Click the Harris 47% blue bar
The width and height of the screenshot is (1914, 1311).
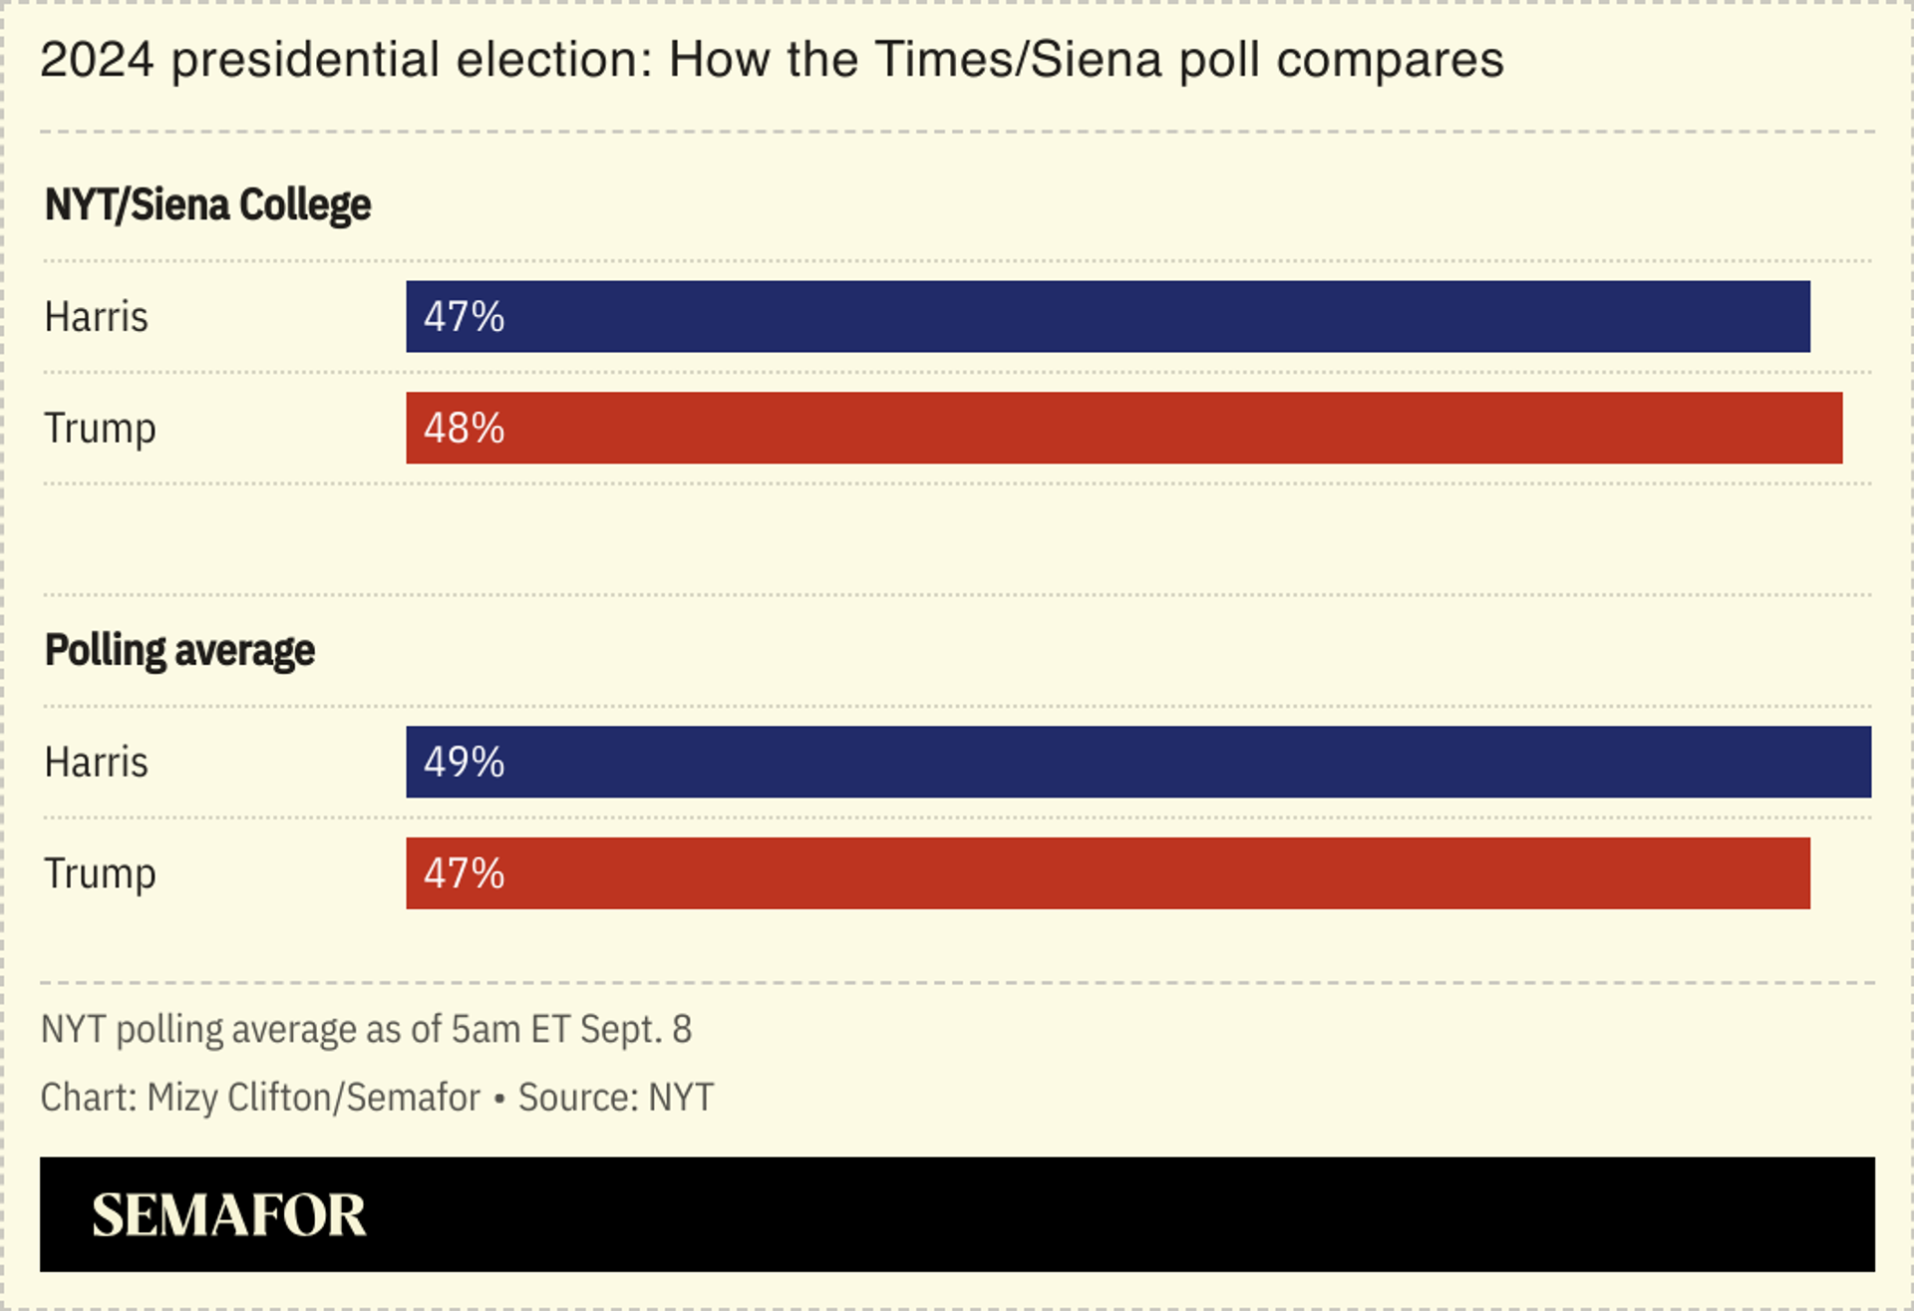(x=1108, y=316)
